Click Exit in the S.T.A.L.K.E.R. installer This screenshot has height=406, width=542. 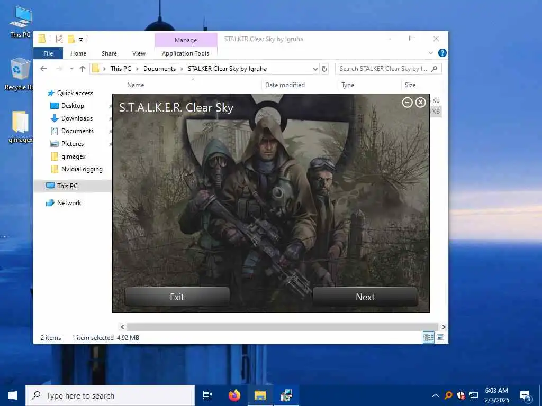177,297
